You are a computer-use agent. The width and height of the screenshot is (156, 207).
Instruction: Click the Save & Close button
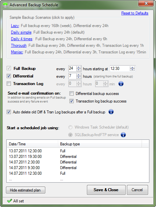106,190
